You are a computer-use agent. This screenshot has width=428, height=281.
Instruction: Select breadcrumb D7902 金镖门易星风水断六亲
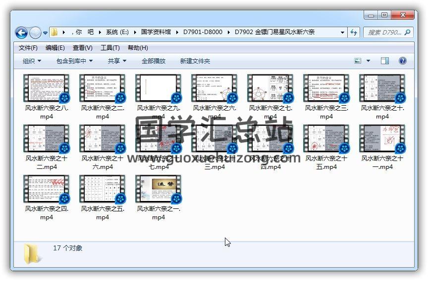pyautogui.click(x=274, y=32)
